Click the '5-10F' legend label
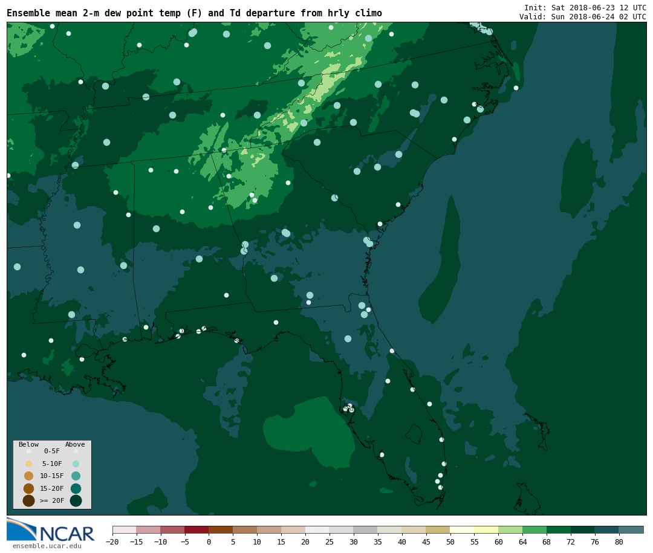Screen dimensions: 653x553 [52, 464]
